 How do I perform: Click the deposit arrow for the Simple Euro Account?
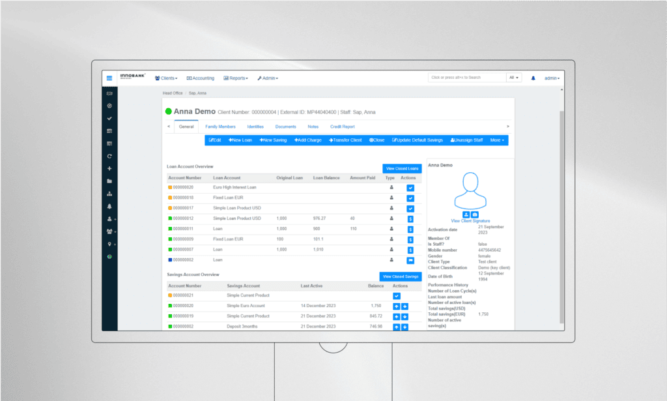pyautogui.click(x=395, y=306)
